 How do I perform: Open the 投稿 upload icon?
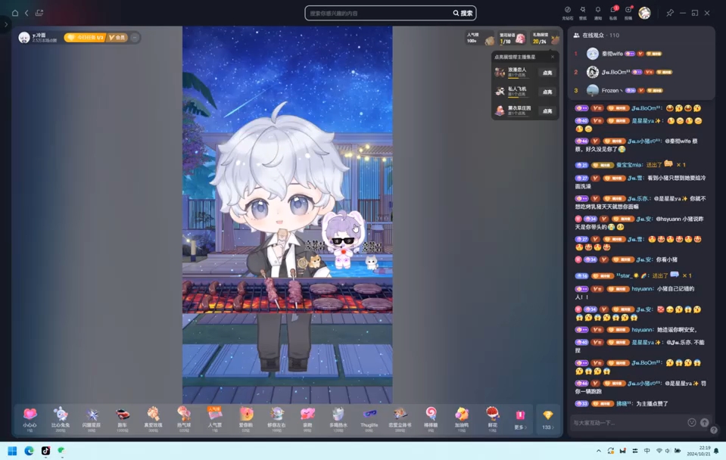pos(628,13)
